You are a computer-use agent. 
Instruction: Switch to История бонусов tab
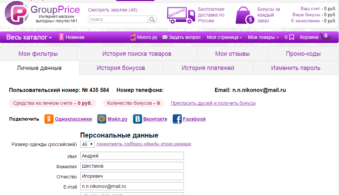click(x=121, y=68)
